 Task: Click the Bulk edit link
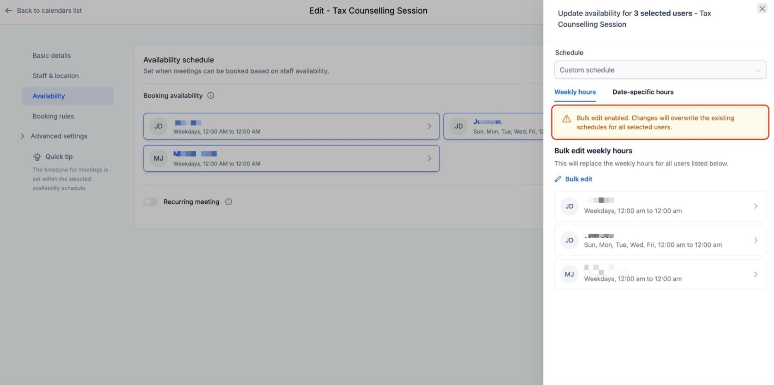578,179
